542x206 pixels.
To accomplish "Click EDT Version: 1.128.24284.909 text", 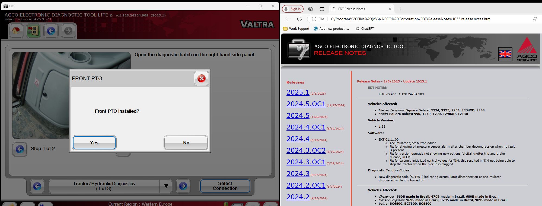I will tap(401, 94).
